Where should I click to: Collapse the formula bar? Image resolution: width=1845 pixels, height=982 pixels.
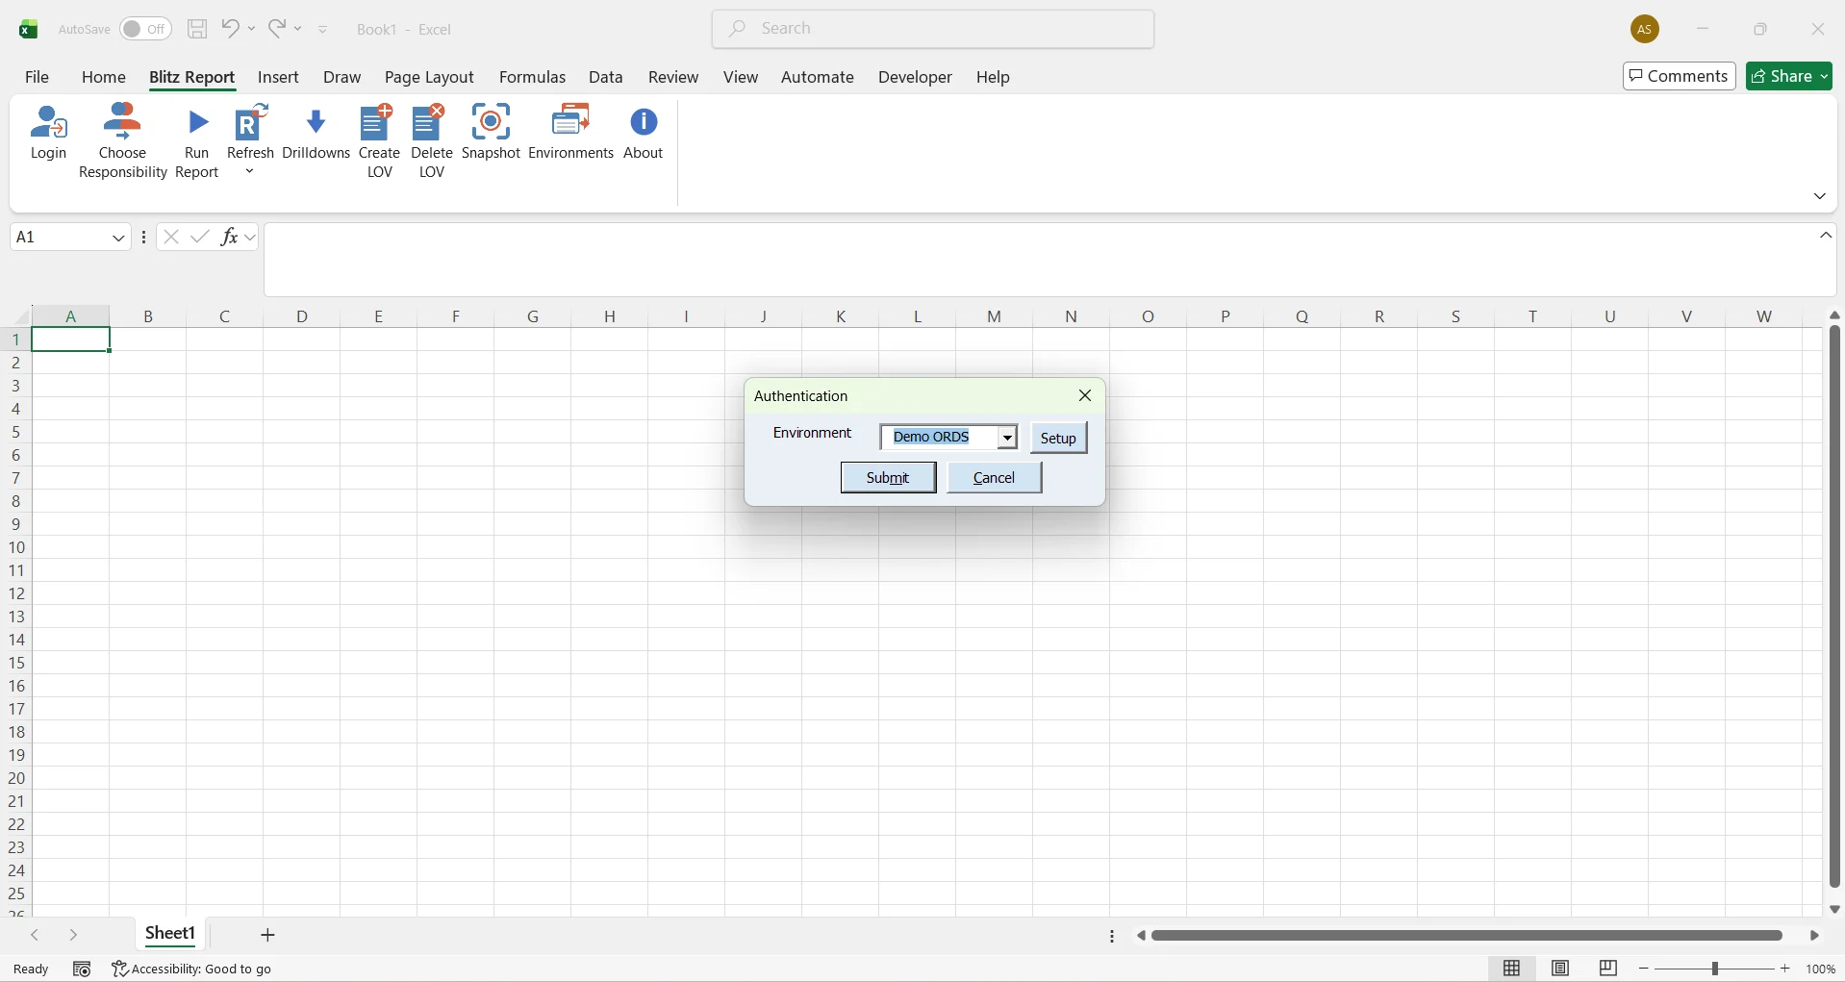(1827, 236)
